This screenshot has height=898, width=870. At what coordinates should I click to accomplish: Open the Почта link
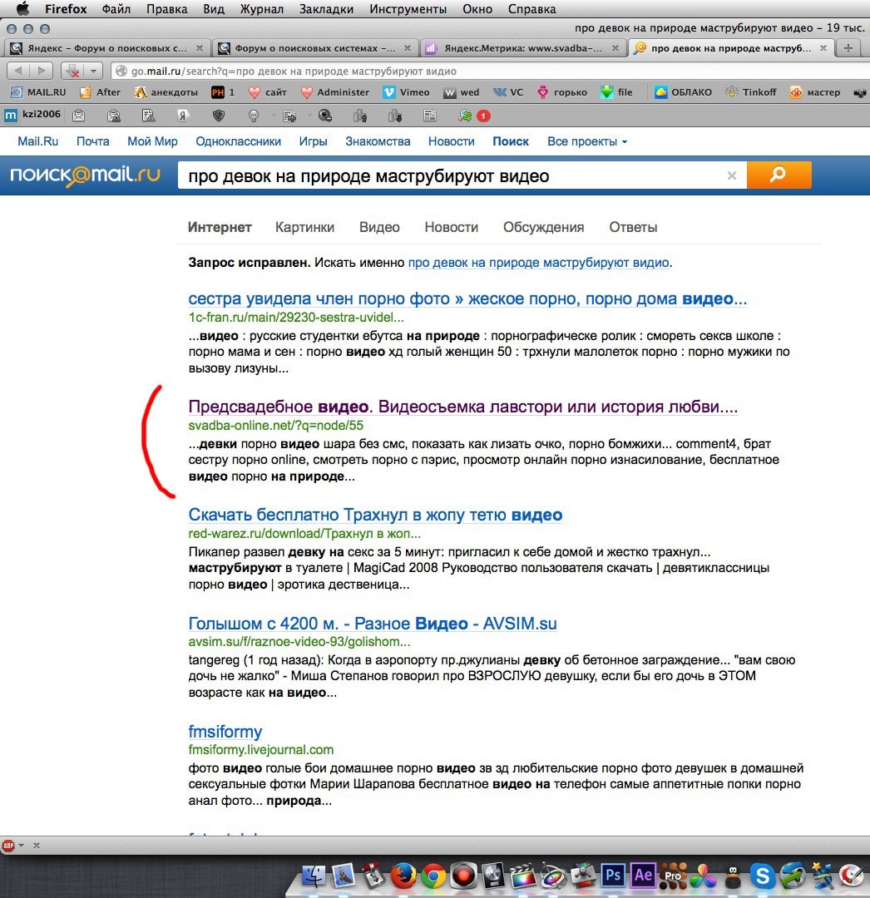point(93,141)
